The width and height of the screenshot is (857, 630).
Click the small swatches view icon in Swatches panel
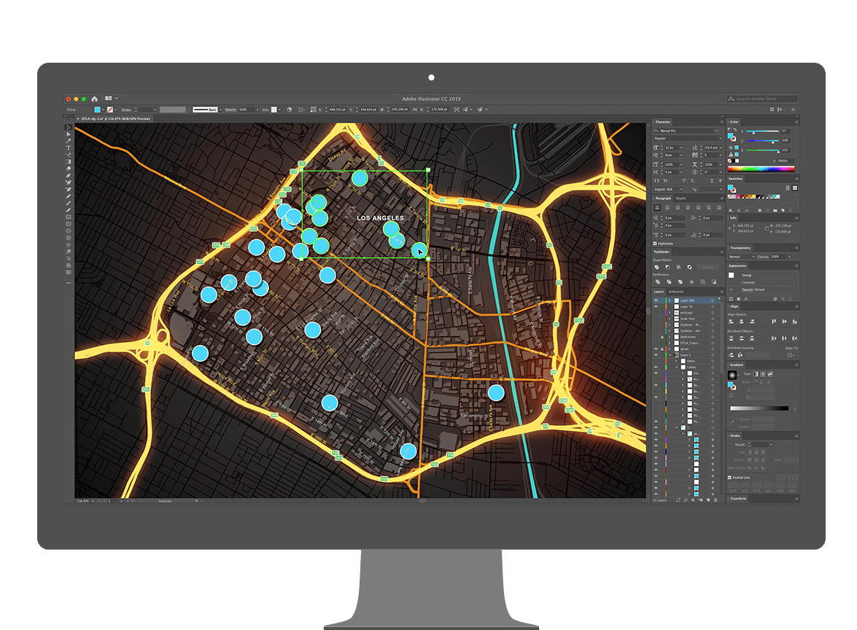point(788,188)
